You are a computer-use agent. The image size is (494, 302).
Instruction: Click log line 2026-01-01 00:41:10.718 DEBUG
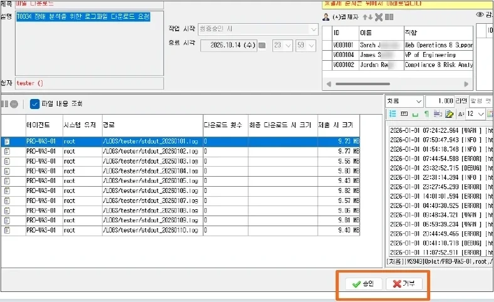pos(441,243)
